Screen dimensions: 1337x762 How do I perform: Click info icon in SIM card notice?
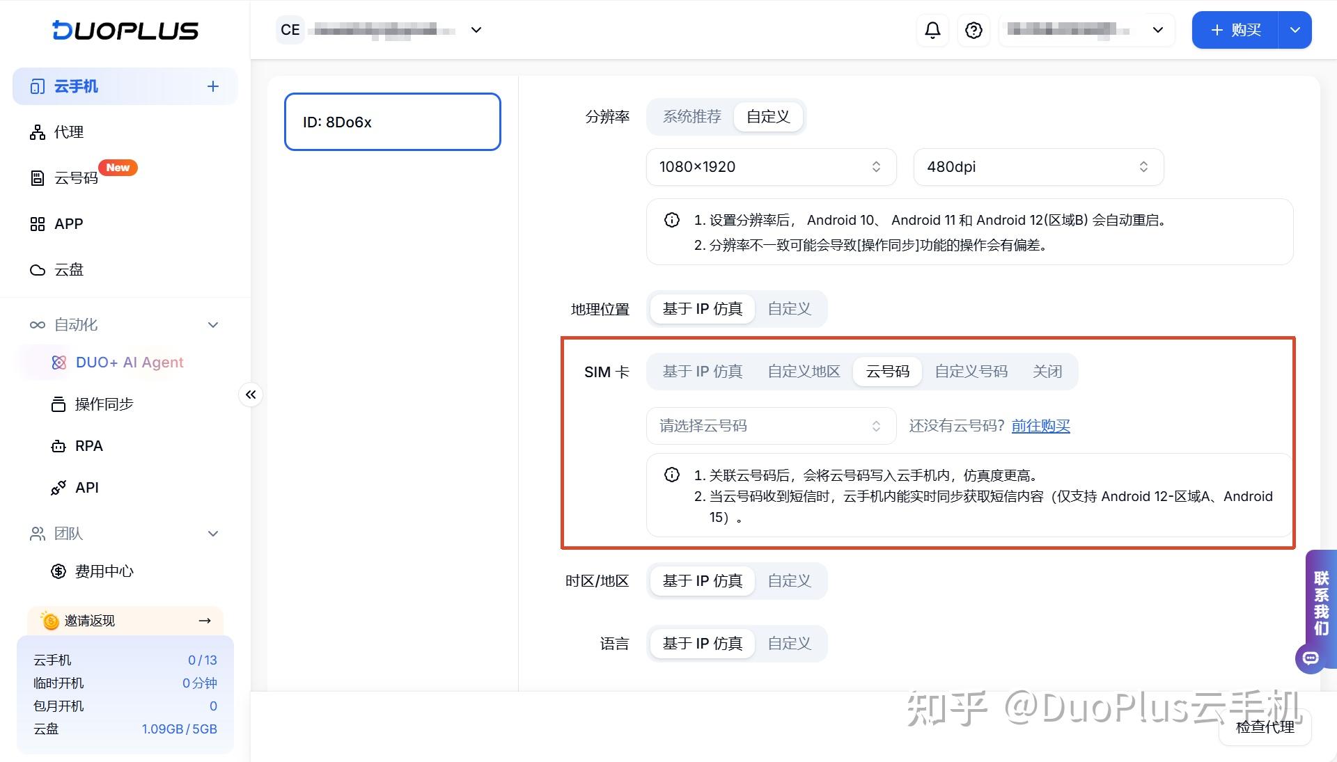click(x=672, y=475)
